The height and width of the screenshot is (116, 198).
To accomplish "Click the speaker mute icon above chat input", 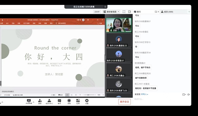I will click(x=188, y=94).
